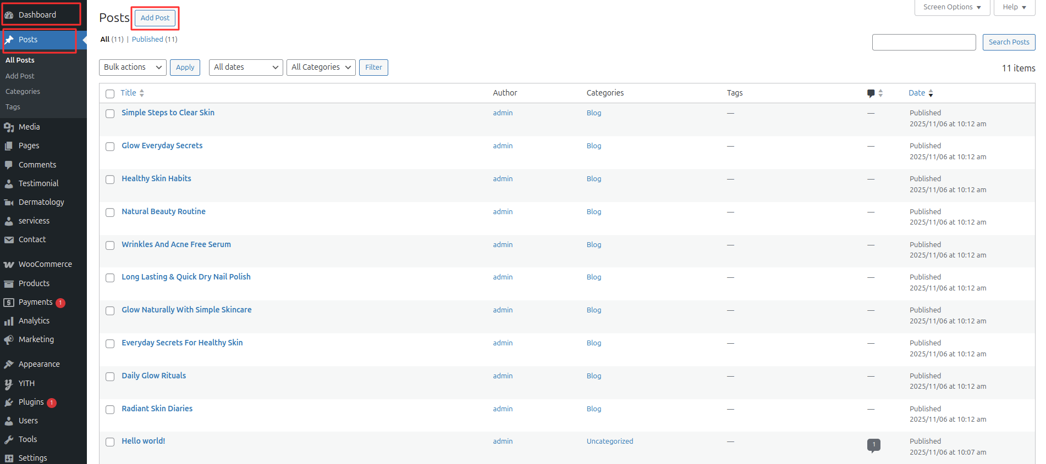Image resolution: width=1046 pixels, height=464 pixels.
Task: Click the Payments dollar icon
Action: [9, 302]
